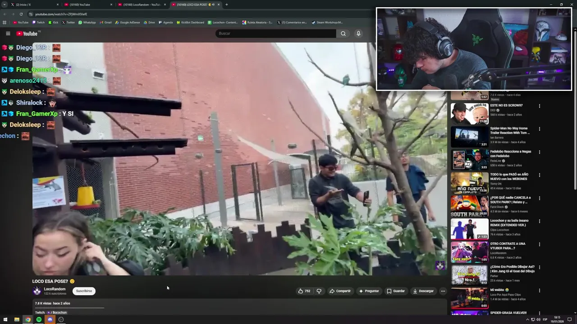Subscribe with the Suscribirse button
This screenshot has height=324, width=577.
84,291
